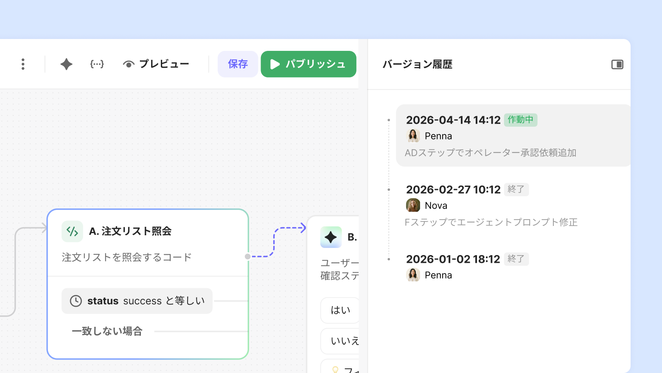The width and height of the screenshot is (662, 373).
Task: Click Nova's avatar in version history
Action: [413, 206]
